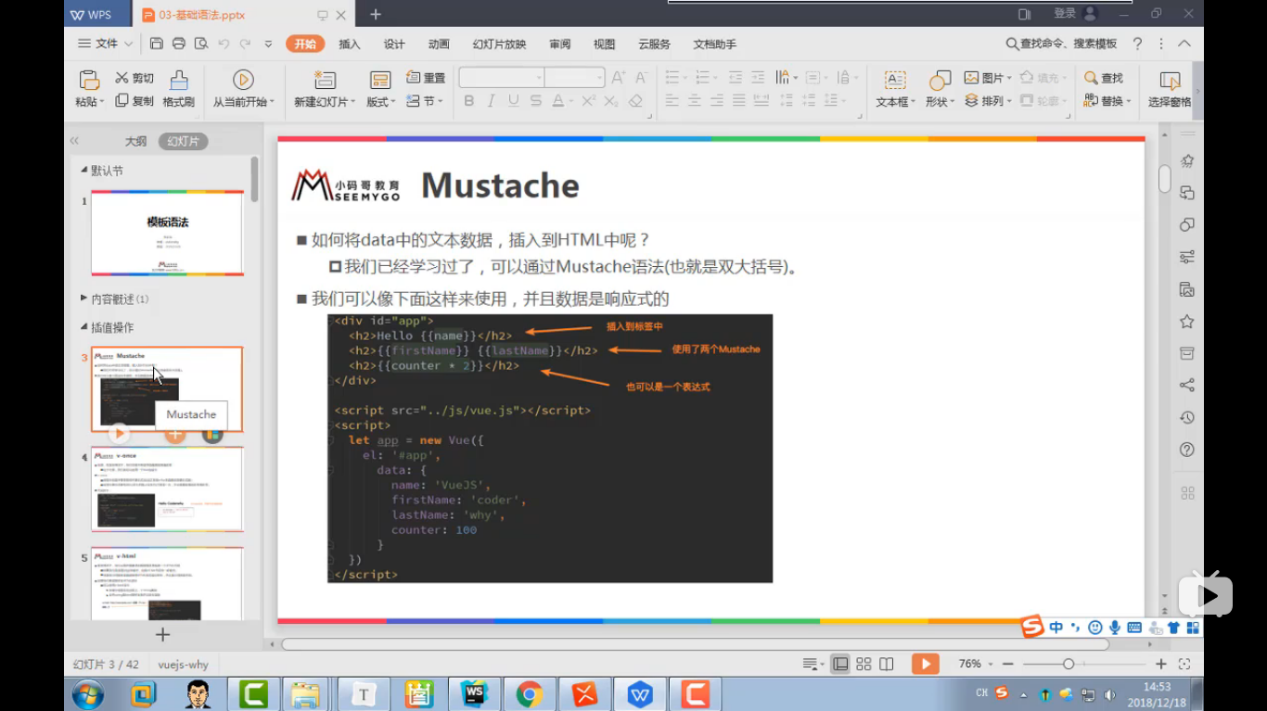Click the Save icon in quick access toolbar
This screenshot has height=711, width=1267.
(157, 44)
